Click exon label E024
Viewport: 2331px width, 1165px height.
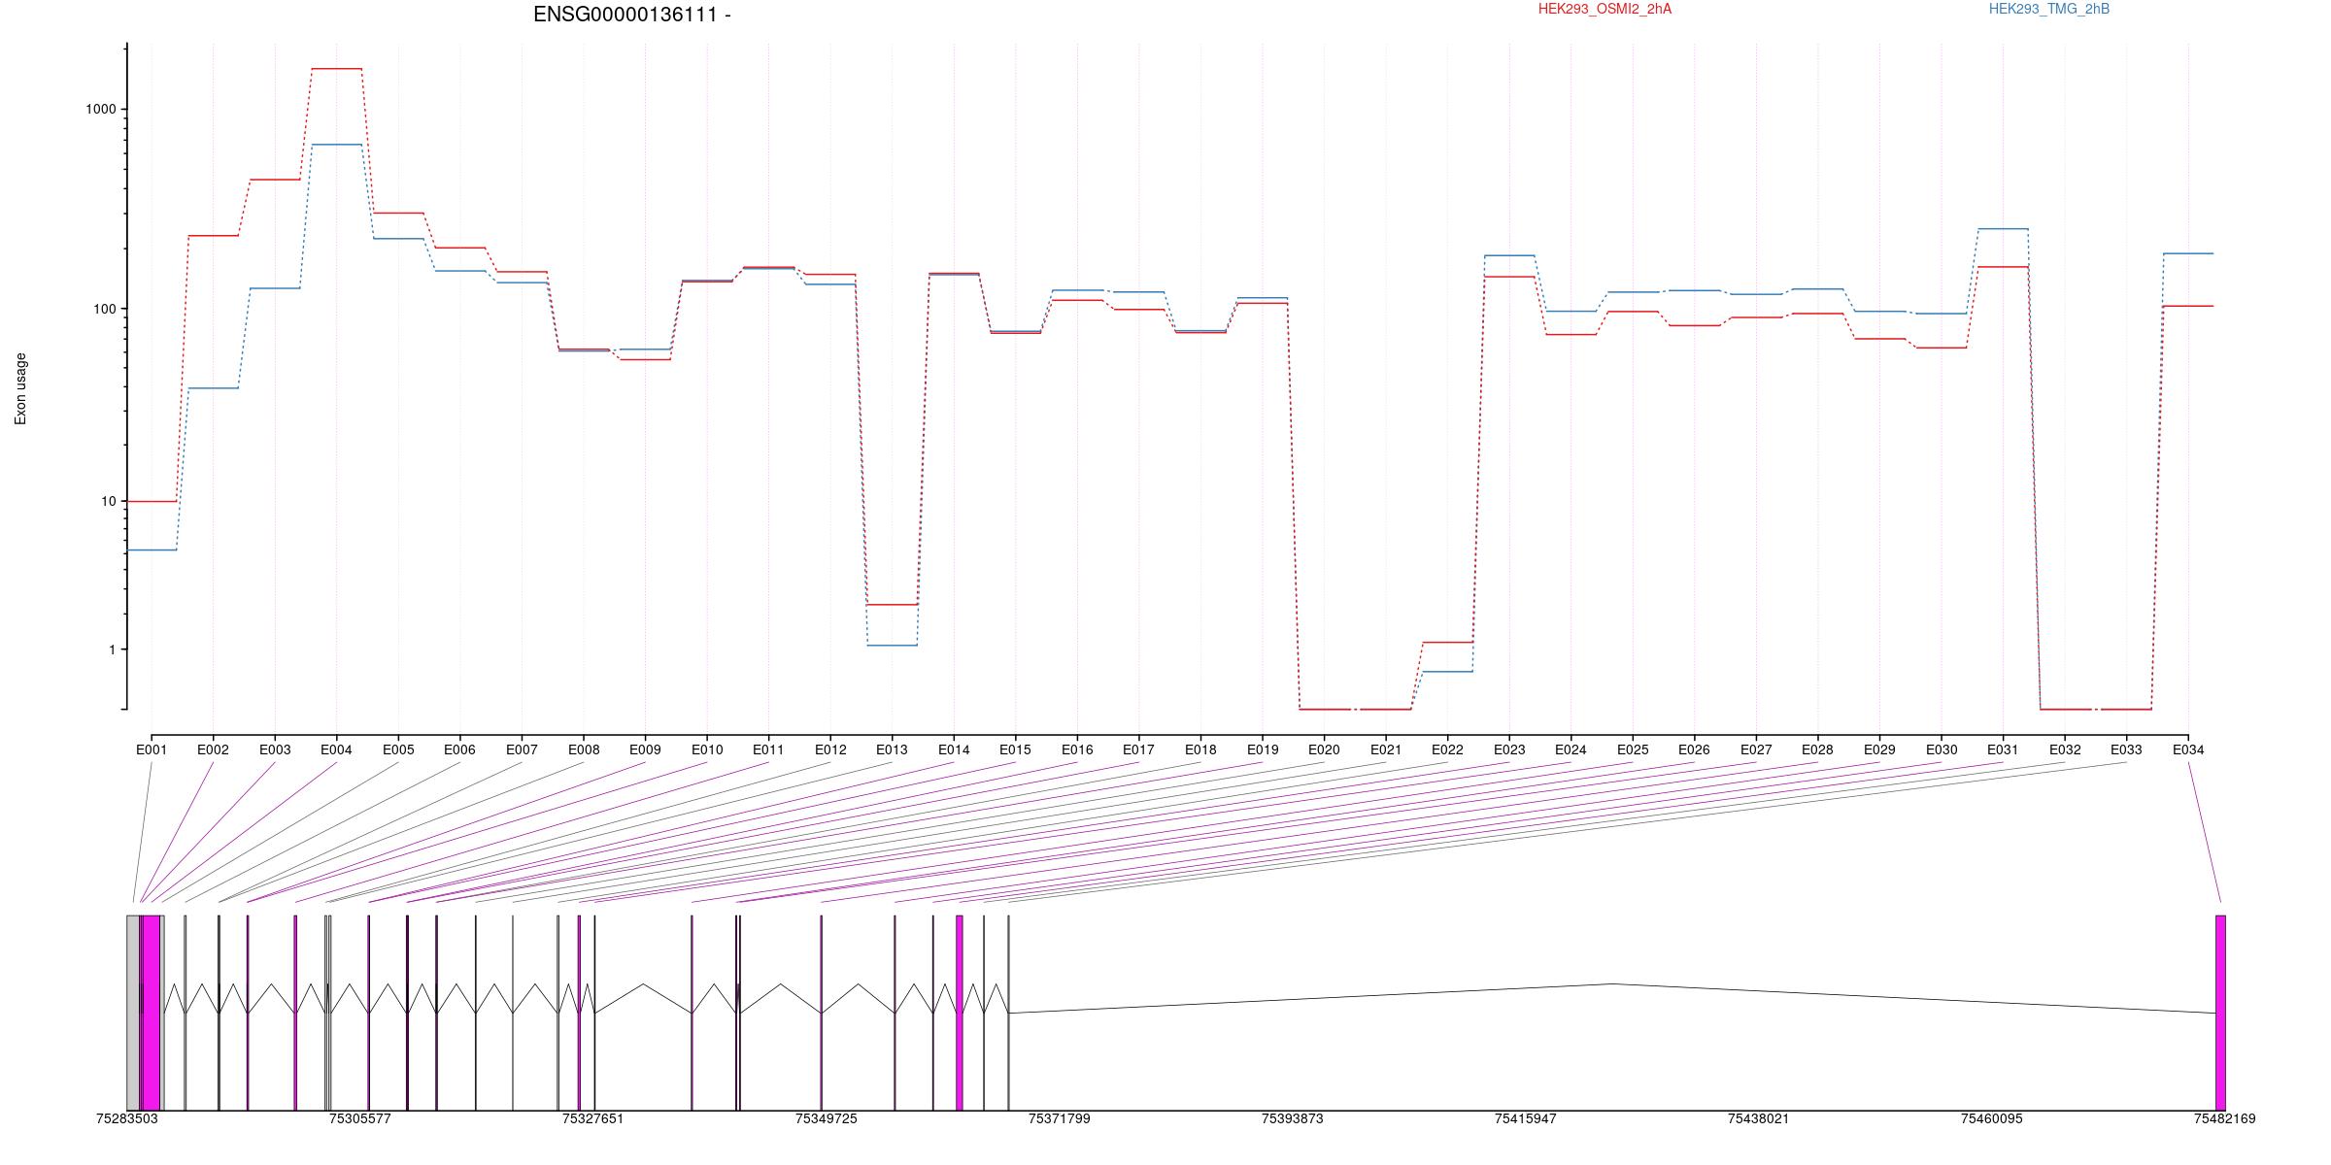[x=1571, y=749]
